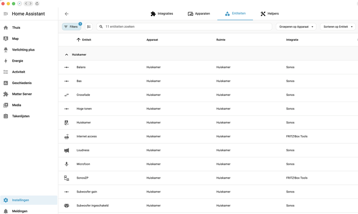Click the Internet access router icon
This screenshot has height=214, width=358.
point(66,137)
